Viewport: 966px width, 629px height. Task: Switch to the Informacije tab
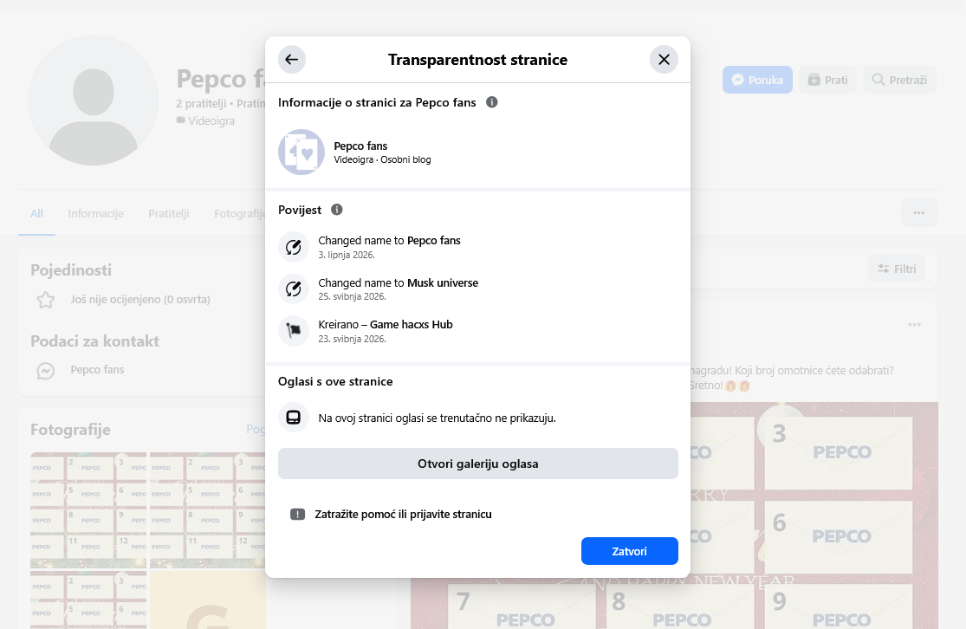click(x=95, y=214)
